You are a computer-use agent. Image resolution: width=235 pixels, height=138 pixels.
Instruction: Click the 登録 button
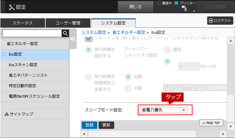90,125
